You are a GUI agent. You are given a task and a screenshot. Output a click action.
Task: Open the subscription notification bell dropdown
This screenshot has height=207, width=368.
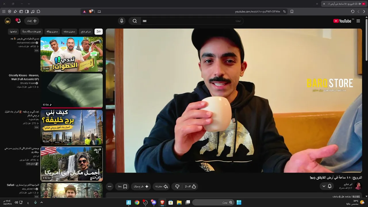point(327,186)
